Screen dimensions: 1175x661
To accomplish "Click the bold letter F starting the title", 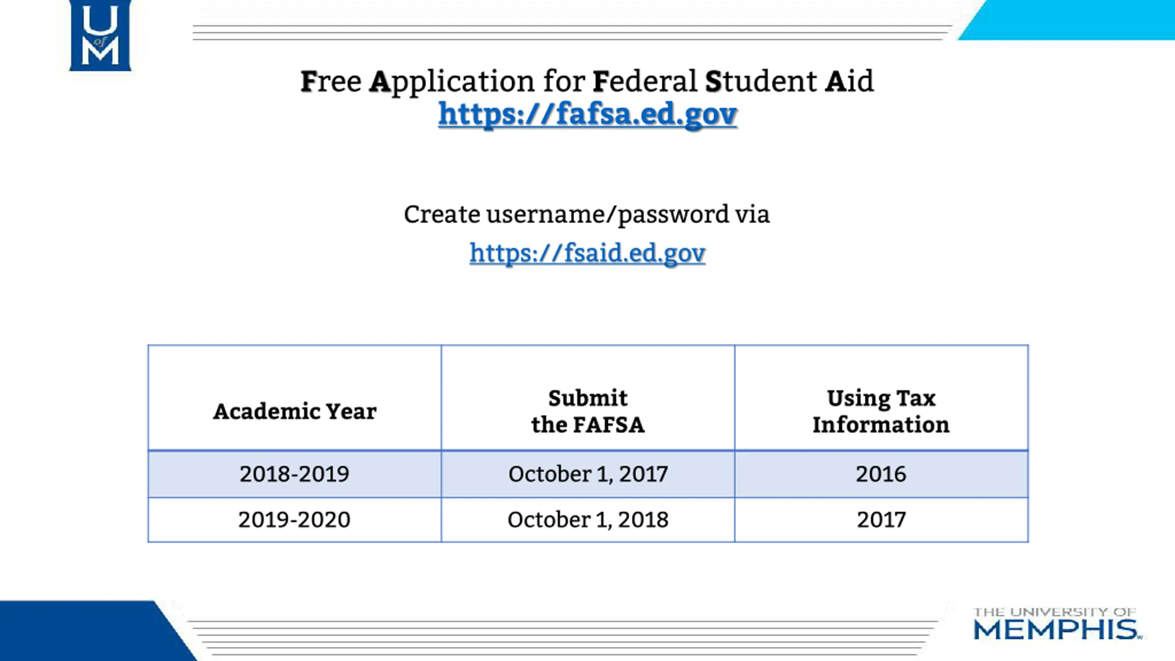I will click(309, 82).
